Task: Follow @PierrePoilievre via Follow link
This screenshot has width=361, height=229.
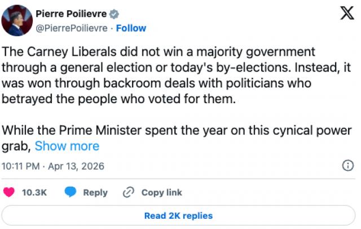Action: 131,28
